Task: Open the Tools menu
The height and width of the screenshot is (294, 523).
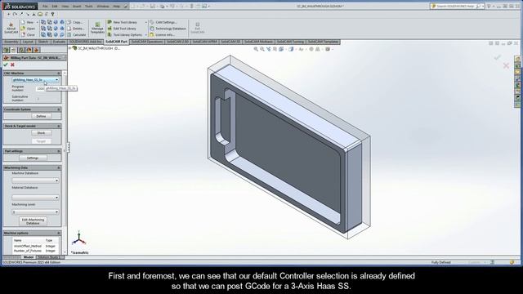Action: [x=89, y=6]
